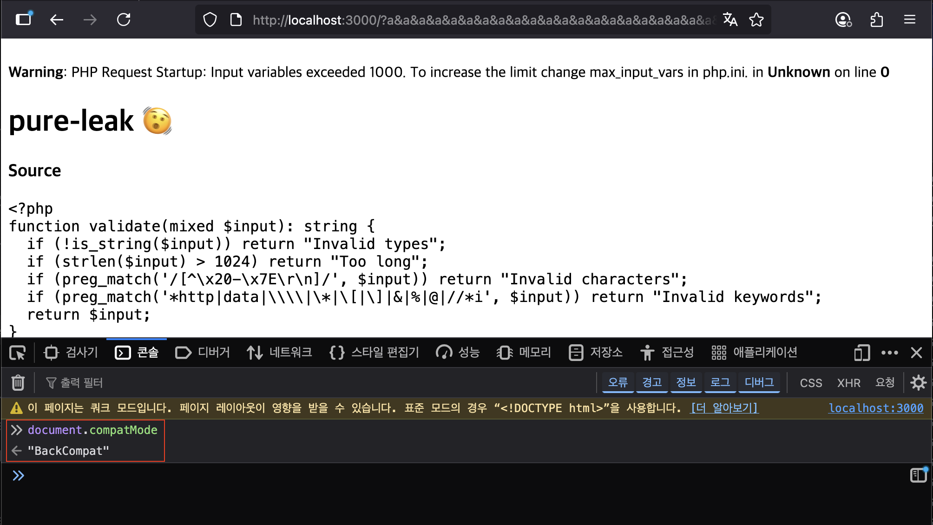933x525 pixels.
Task: Toggle the 경고 (warnings) filter
Action: [651, 383]
